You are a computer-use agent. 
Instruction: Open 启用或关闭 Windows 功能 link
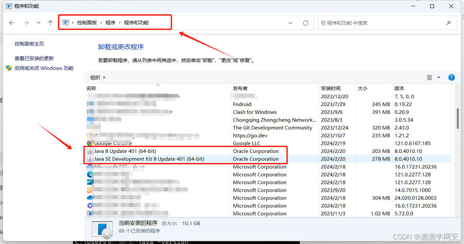[x=44, y=68]
